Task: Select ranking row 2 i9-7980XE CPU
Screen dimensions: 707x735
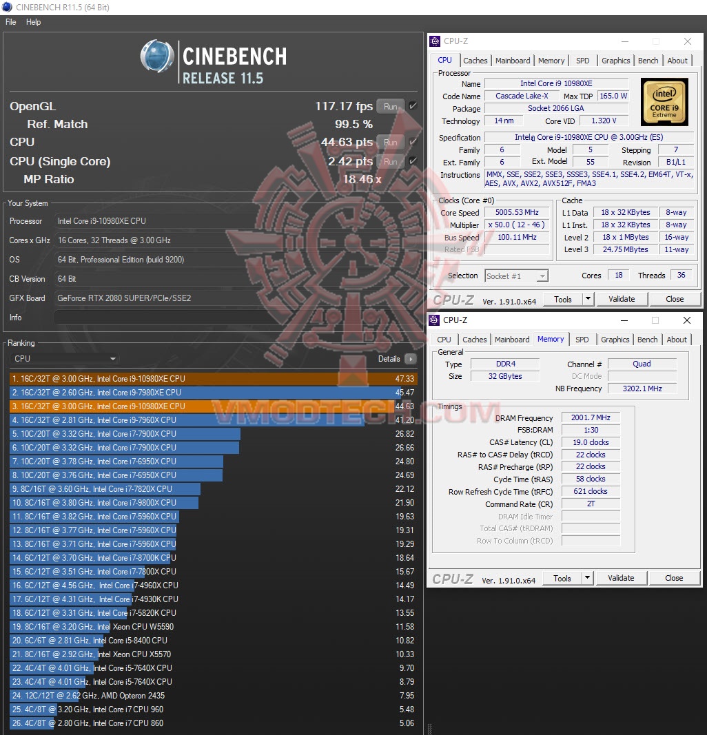Action: (x=214, y=393)
